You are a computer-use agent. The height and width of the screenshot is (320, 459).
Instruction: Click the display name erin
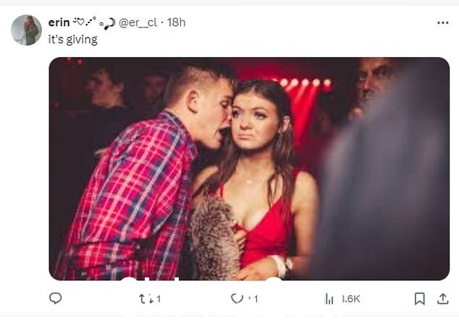tap(59, 22)
